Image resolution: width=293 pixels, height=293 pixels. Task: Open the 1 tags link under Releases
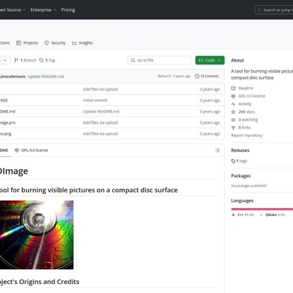[x=239, y=161]
